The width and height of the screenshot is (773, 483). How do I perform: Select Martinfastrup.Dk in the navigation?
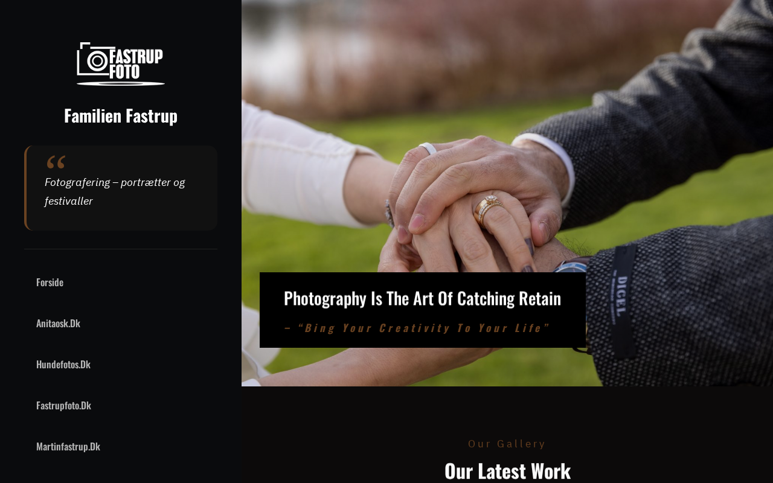coord(68,446)
